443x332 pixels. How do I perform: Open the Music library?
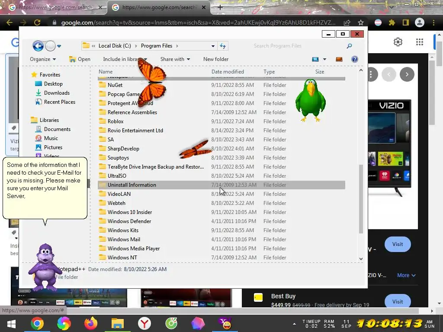click(47, 138)
